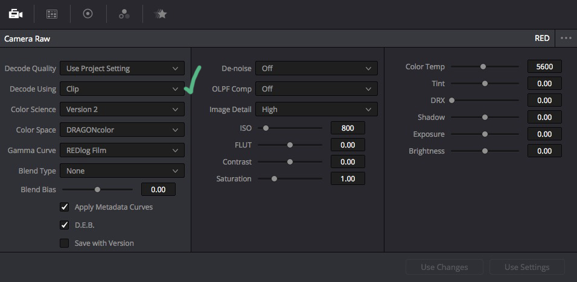
Task: Click the Shadow value field
Action: tap(544, 117)
